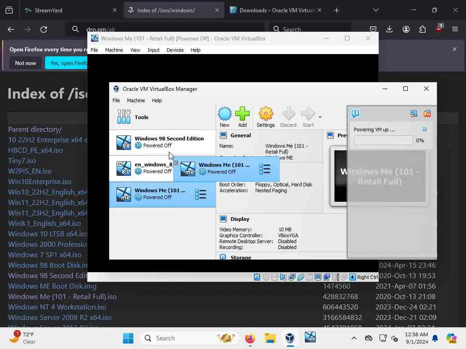Reload the current Firefox page

click(44, 30)
